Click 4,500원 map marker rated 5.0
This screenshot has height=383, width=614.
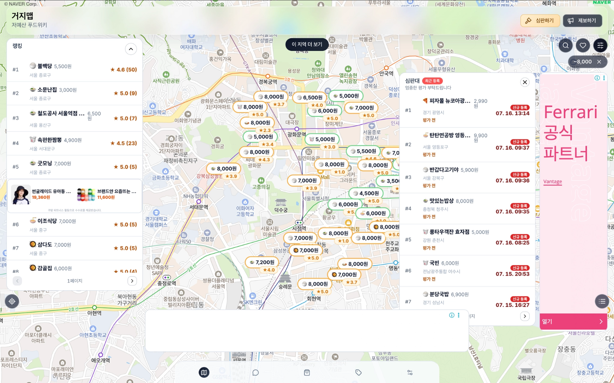(366, 193)
